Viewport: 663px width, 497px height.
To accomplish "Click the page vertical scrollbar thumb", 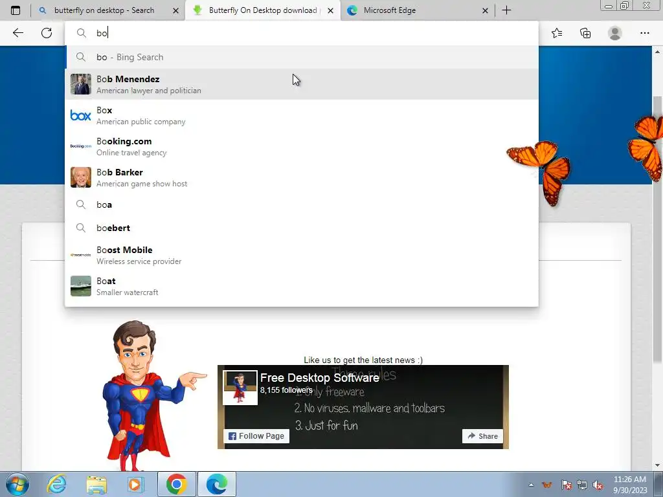I will [658, 228].
